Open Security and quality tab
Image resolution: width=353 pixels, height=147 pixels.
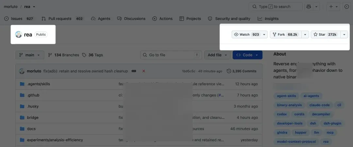tap(229, 19)
